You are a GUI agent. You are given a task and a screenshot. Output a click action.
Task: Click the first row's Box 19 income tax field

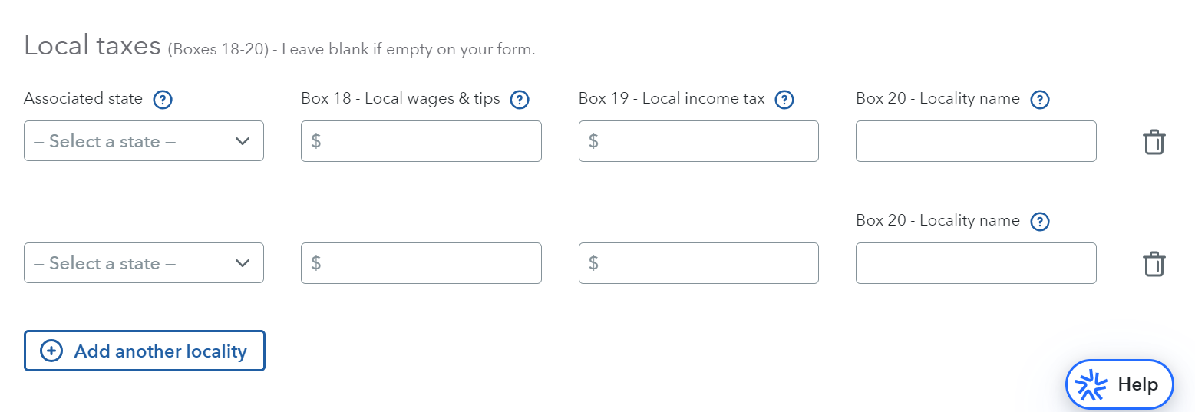pyautogui.click(x=698, y=141)
